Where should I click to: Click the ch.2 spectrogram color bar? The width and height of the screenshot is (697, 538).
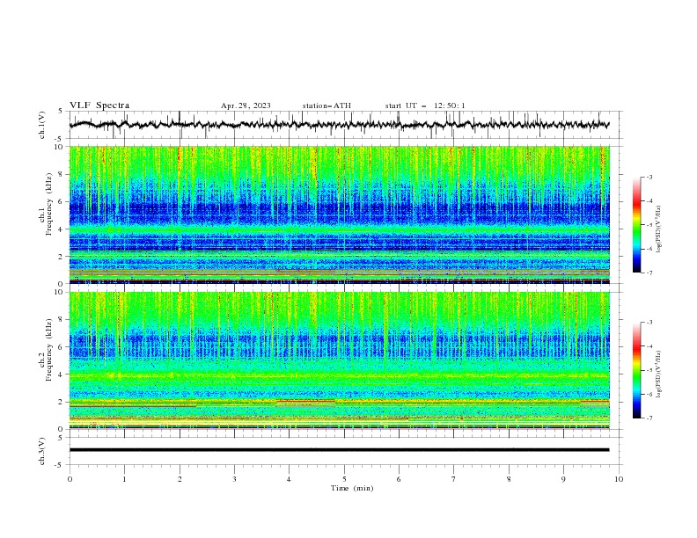[x=637, y=370]
